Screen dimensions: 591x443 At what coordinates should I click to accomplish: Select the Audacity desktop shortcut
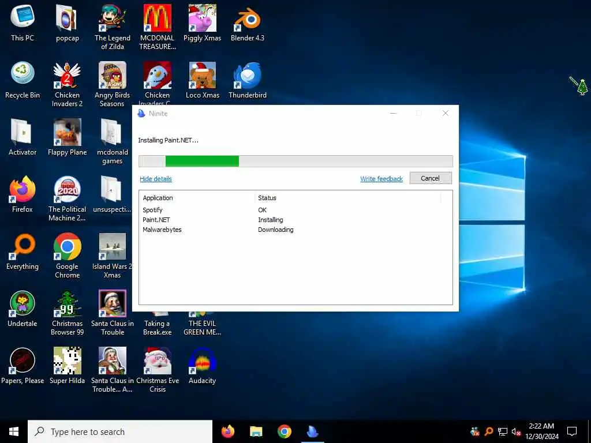tap(203, 366)
